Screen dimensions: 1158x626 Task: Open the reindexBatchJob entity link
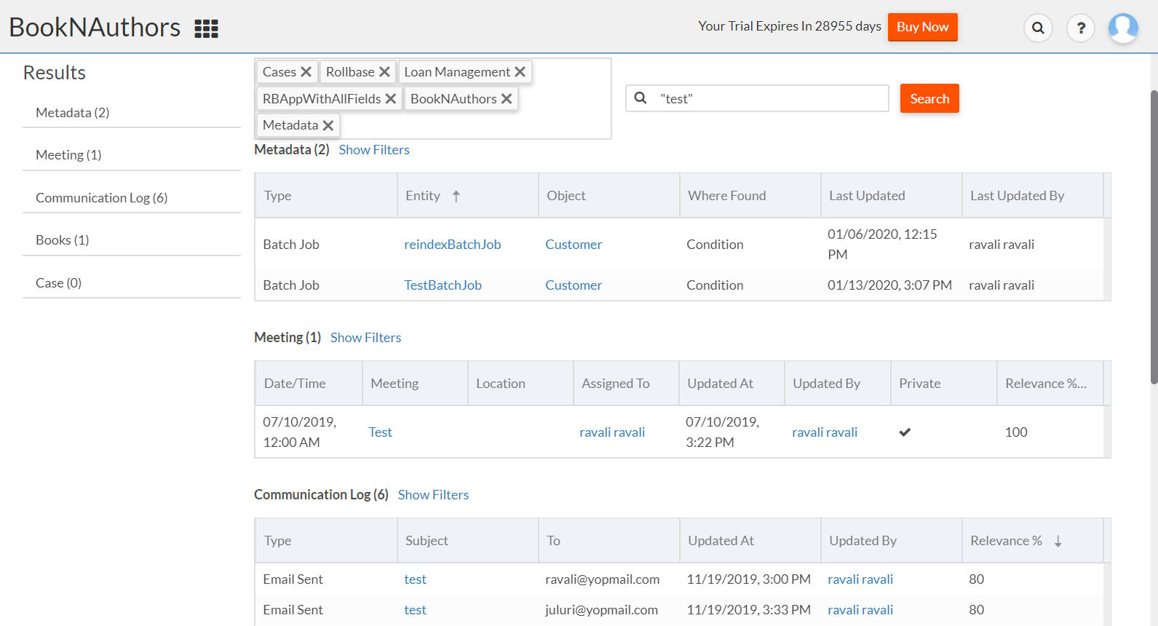point(453,245)
